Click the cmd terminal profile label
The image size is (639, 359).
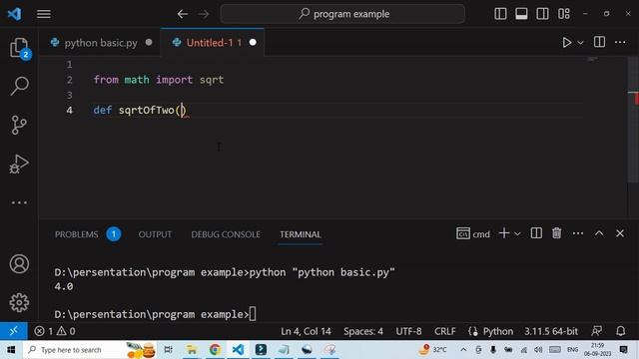473,234
